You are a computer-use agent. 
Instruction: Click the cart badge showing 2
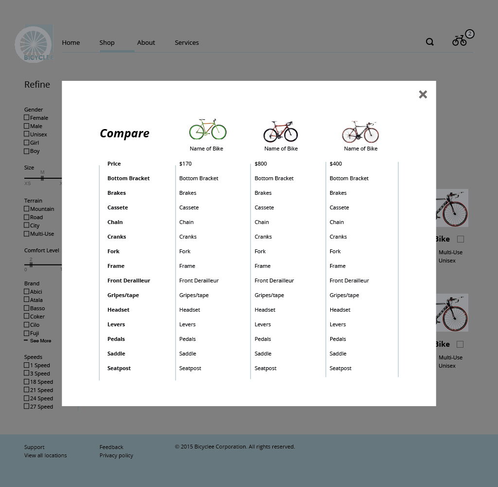[469, 34]
